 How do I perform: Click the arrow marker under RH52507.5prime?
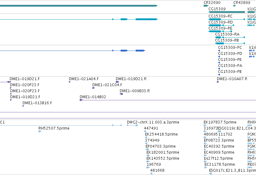pyautogui.click(x=40, y=131)
